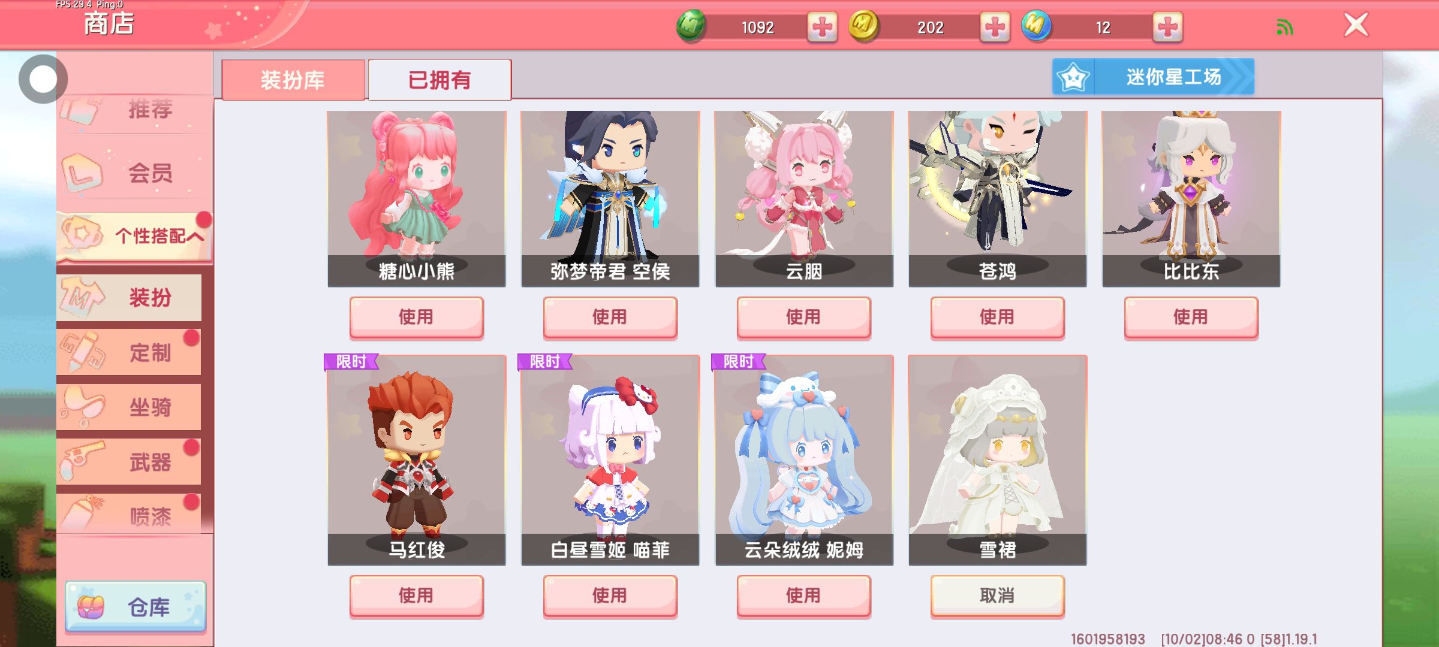The image size is (1439, 647).
Task: Equip the 马红俊 limited skin
Action: pyautogui.click(x=416, y=595)
